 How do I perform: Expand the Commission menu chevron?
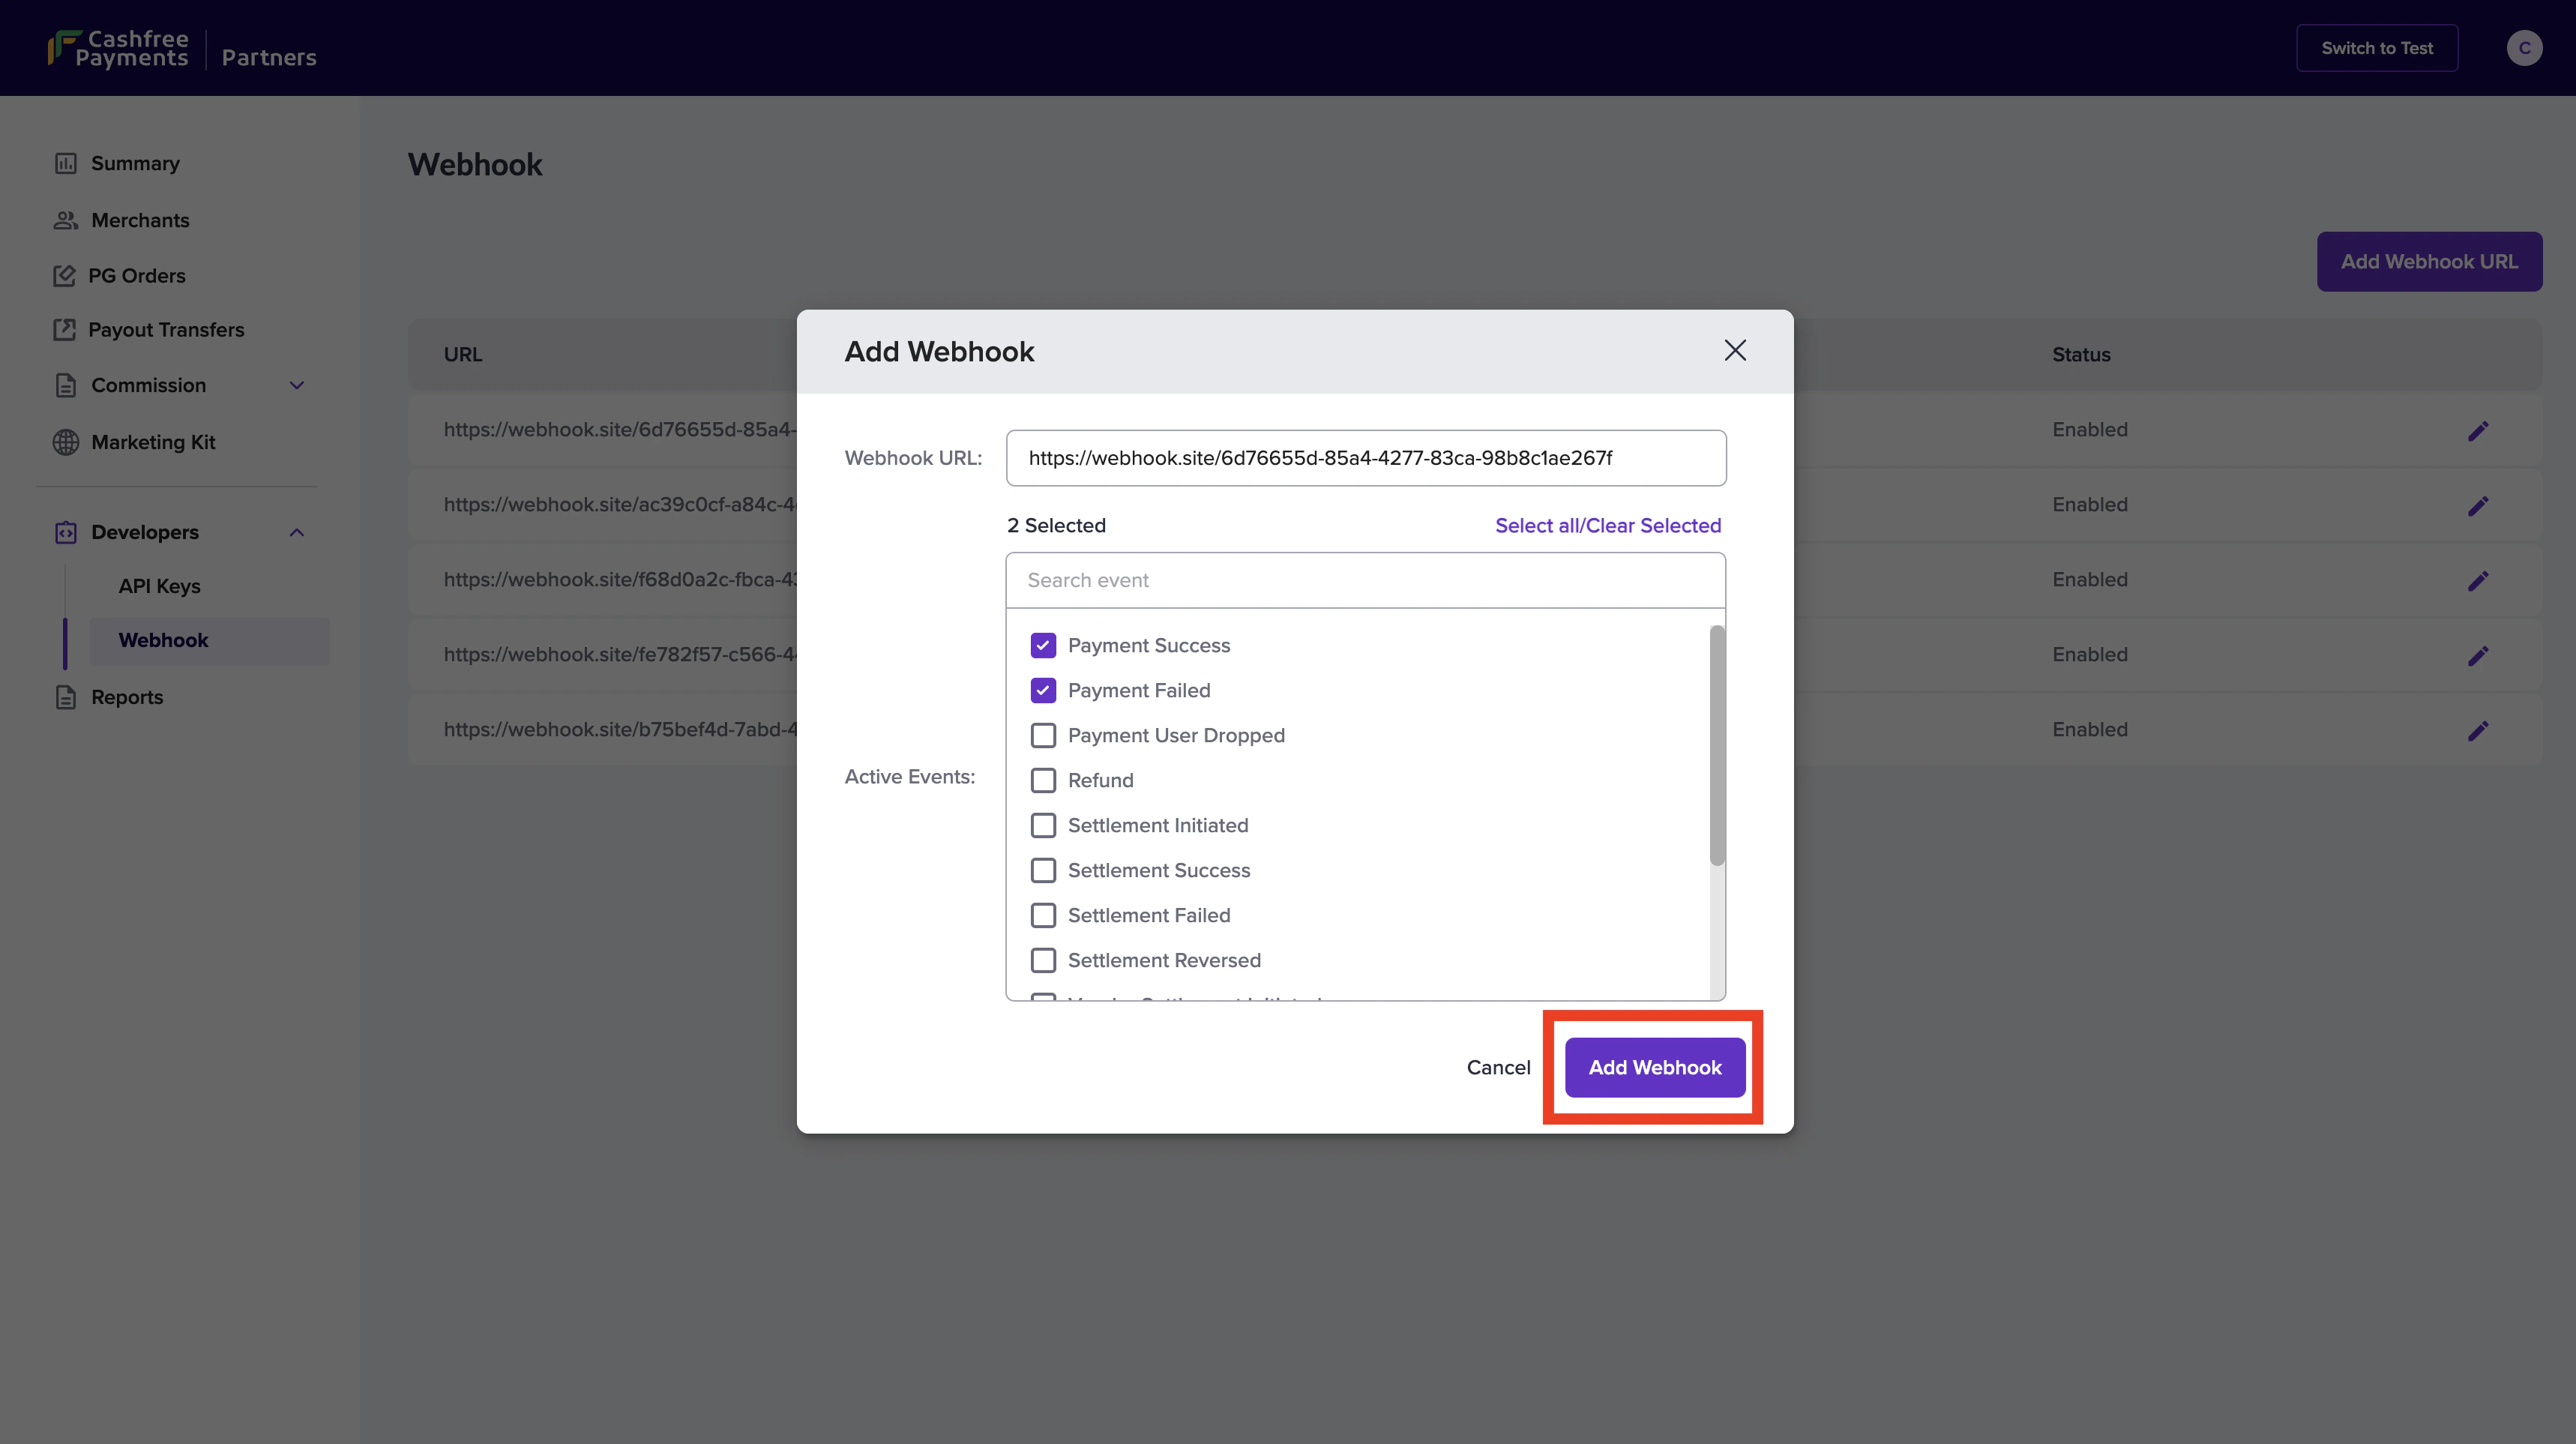coord(297,385)
